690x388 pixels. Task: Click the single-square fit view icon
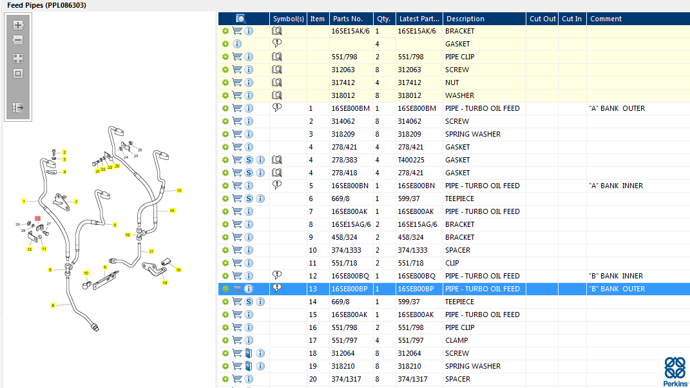pos(18,73)
